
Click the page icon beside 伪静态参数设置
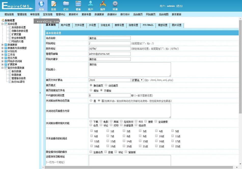[x=10, y=31]
